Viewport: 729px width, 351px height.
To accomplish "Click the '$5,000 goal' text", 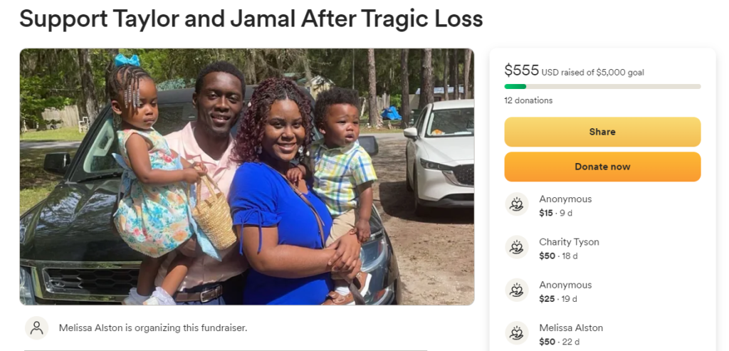I will 622,73.
